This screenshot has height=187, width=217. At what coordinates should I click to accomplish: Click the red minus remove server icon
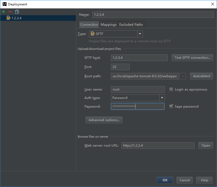(x=10, y=12)
